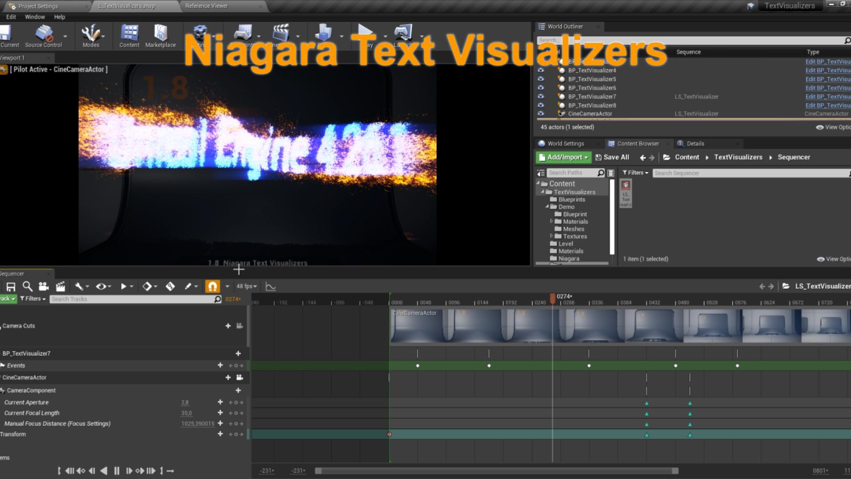Screen dimensions: 851x479
Task: Toggle visibility eye for CineCameraActor
Action: (541, 114)
